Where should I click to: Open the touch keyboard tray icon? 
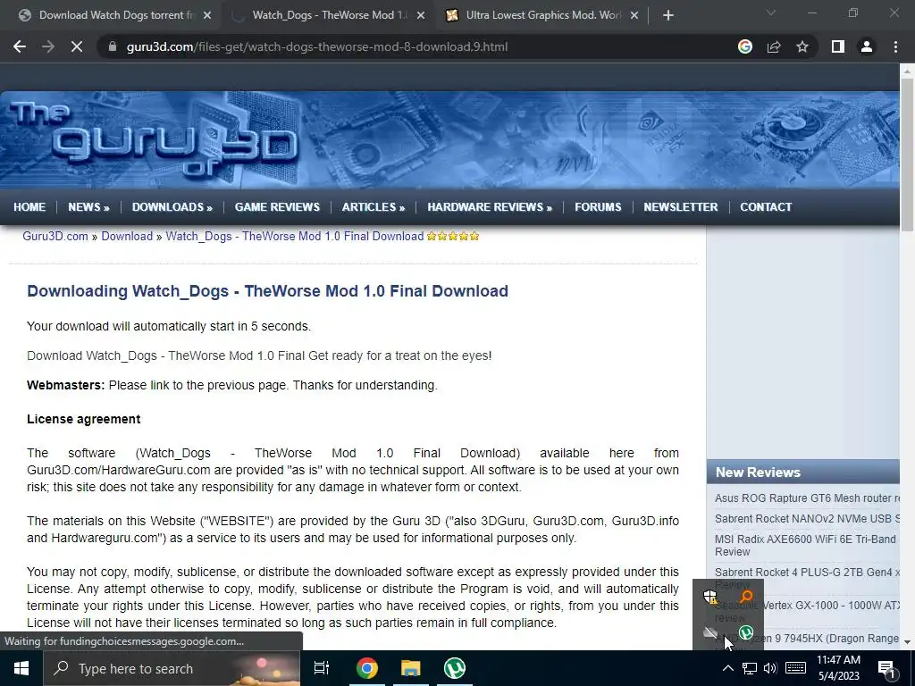(x=795, y=668)
